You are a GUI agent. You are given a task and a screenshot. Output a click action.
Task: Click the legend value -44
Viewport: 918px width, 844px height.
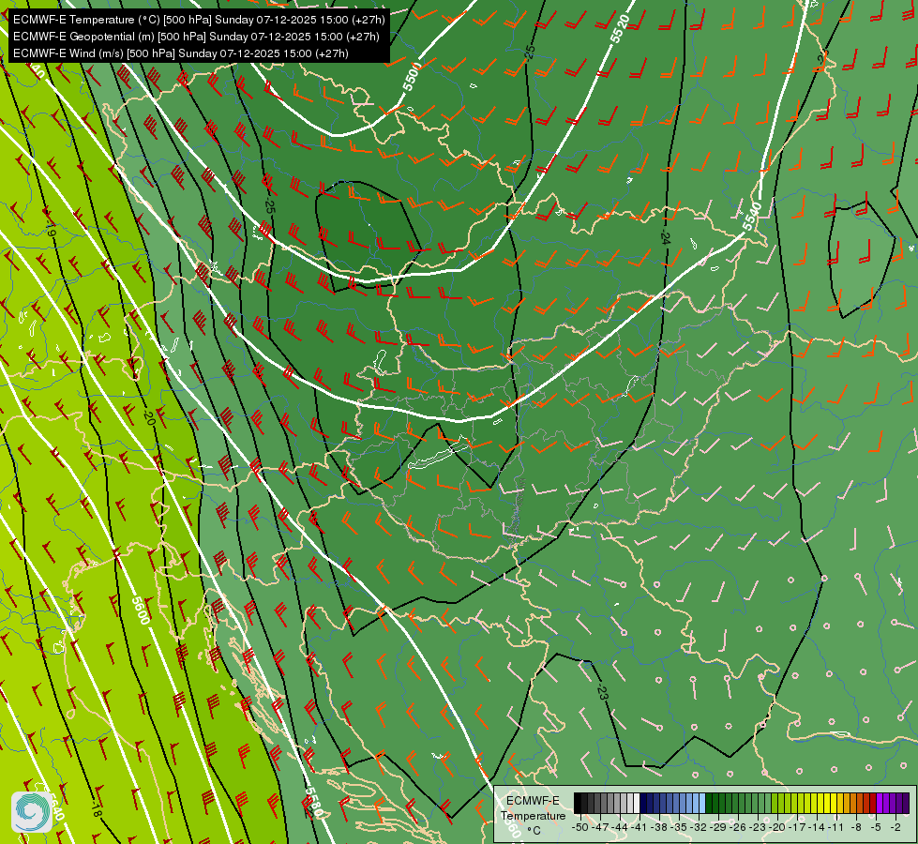pyautogui.click(x=620, y=827)
